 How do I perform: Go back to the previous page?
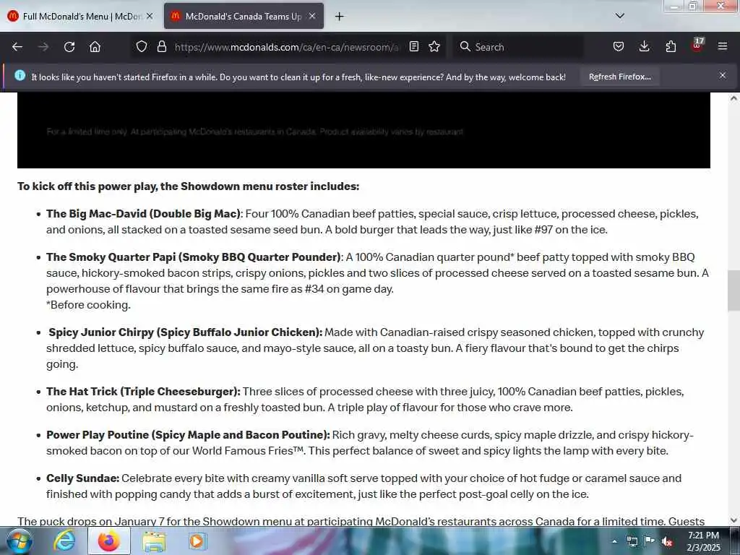(x=17, y=47)
